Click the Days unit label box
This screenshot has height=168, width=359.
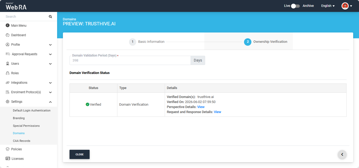(x=198, y=60)
